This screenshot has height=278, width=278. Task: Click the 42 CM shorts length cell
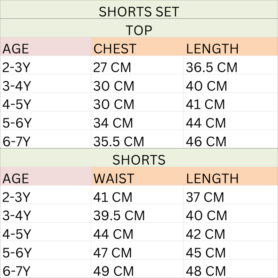coord(231,232)
